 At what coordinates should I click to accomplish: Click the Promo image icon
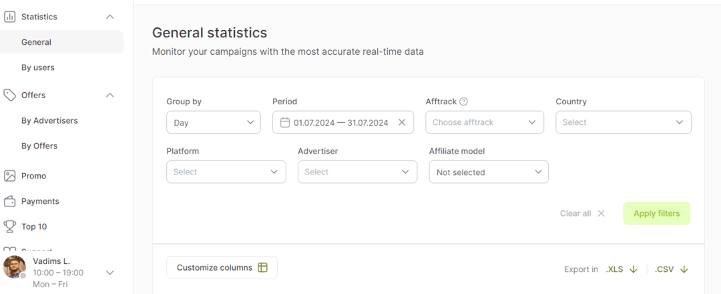[x=10, y=176]
